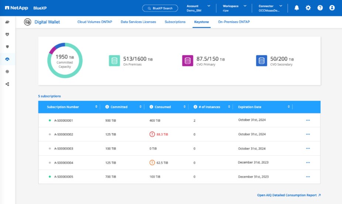Open the user profile icon
This screenshot has height=204, width=342.
pos(332,8)
